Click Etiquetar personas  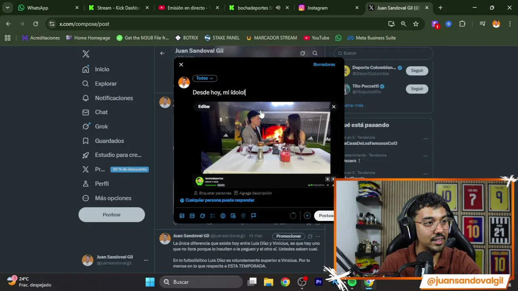212,193
